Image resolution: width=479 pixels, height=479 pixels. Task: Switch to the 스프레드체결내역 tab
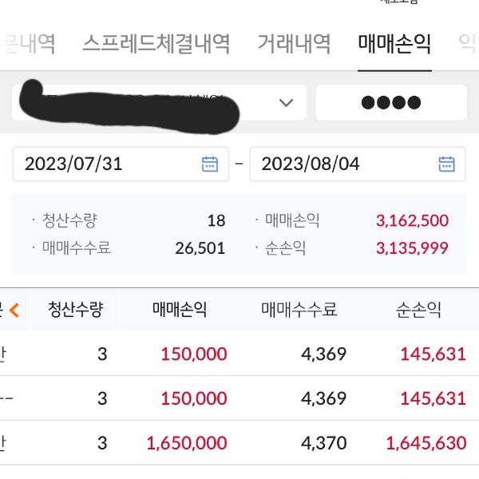[x=156, y=44]
